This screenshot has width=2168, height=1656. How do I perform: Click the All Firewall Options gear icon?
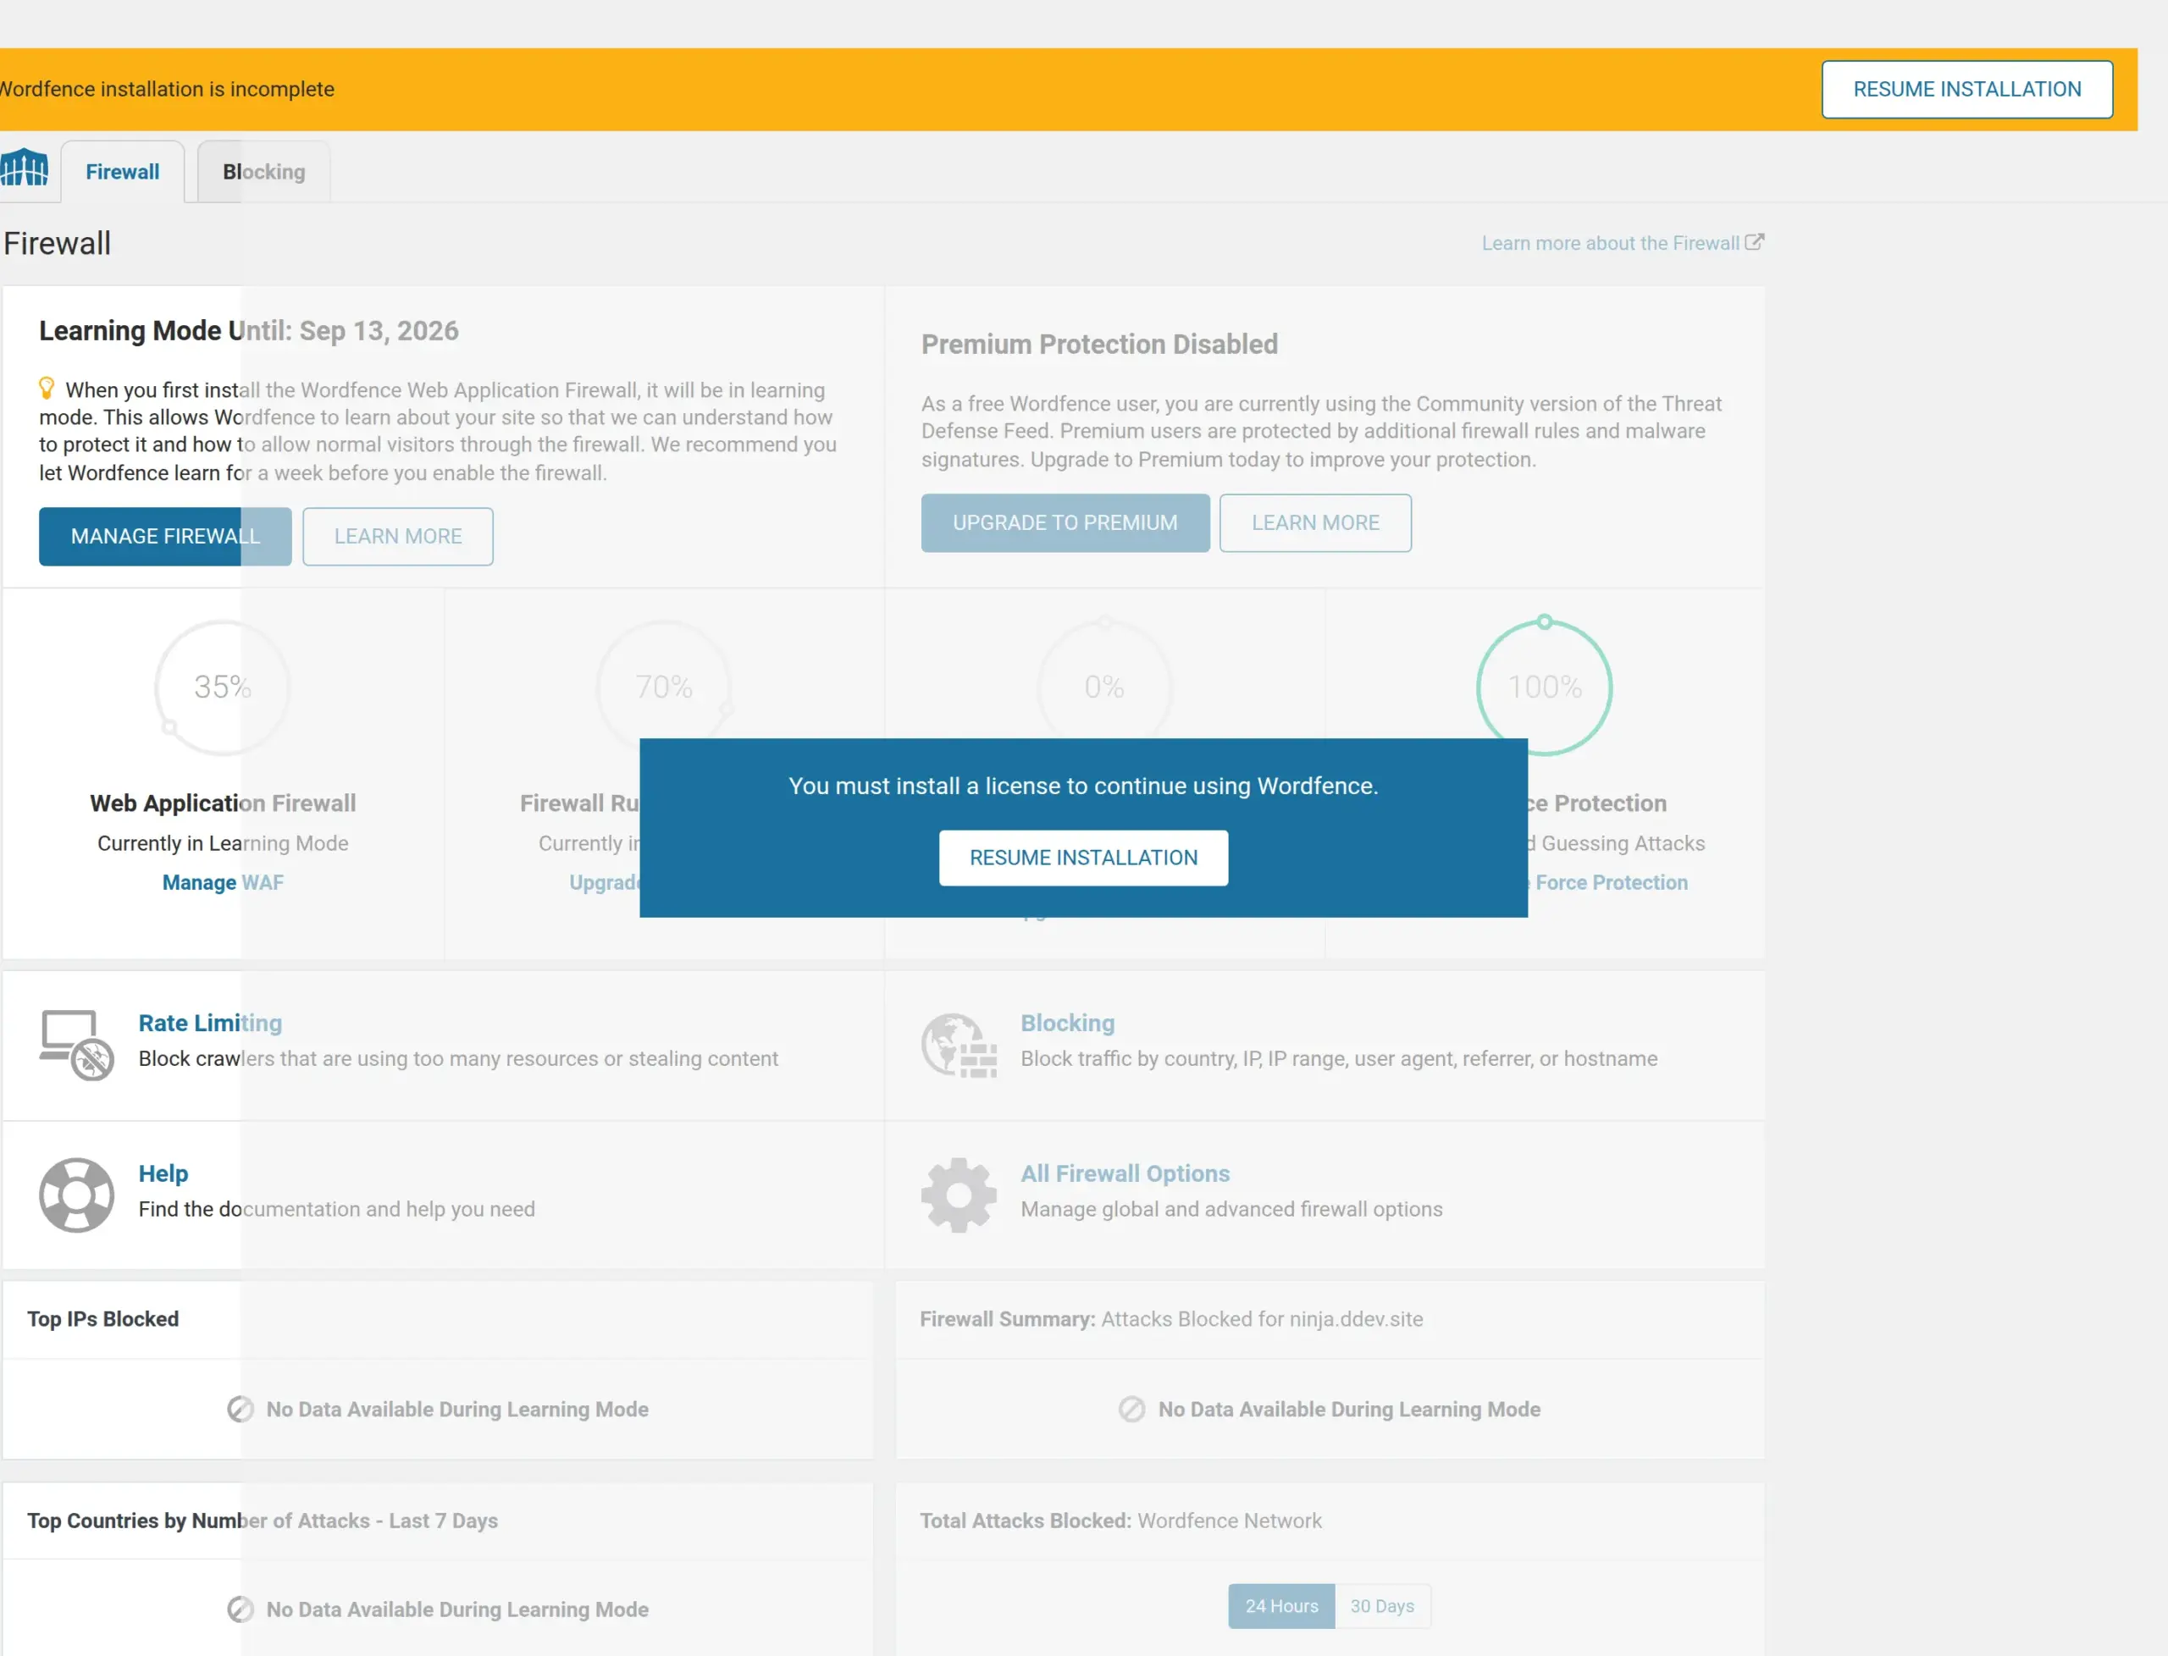click(x=959, y=1195)
